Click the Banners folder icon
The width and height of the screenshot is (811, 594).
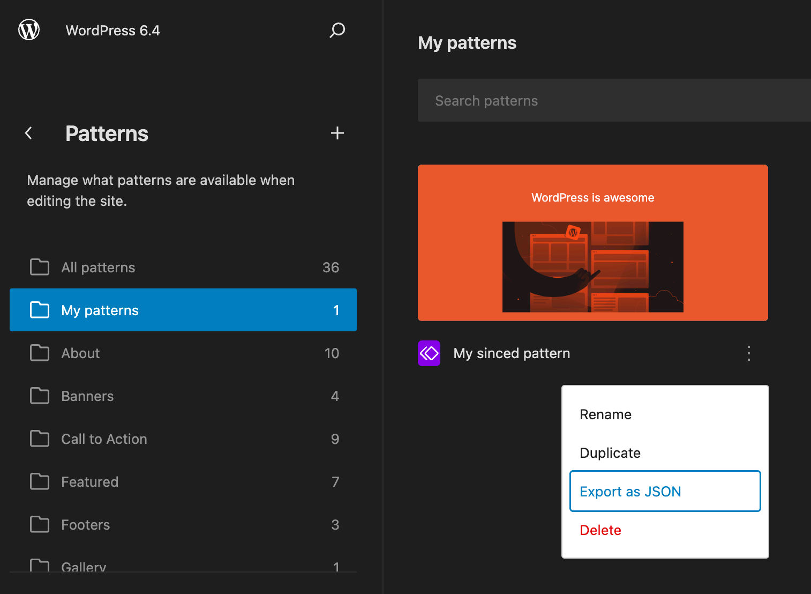click(x=39, y=396)
